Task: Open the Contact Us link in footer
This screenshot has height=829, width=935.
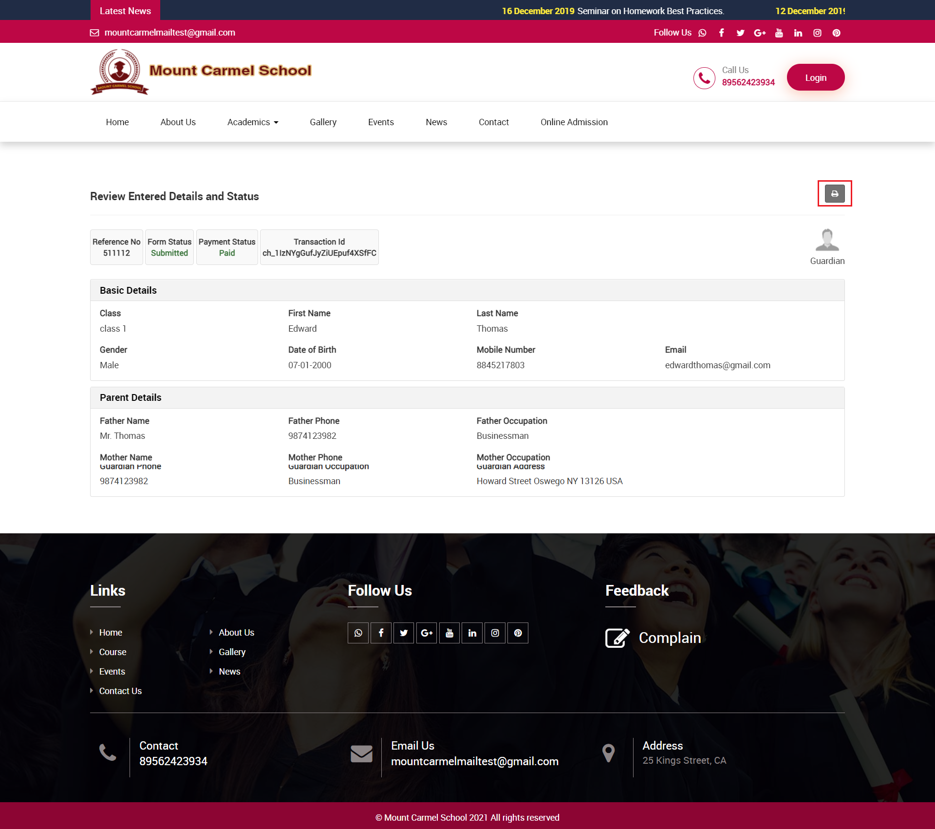Action: pyautogui.click(x=120, y=691)
